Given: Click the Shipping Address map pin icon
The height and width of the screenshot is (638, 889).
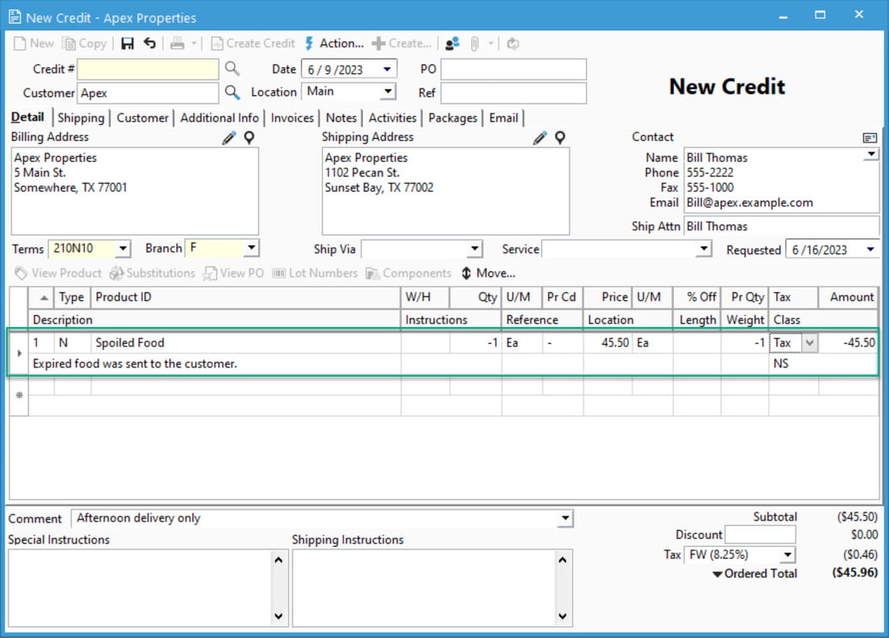Looking at the screenshot, I should 560,137.
